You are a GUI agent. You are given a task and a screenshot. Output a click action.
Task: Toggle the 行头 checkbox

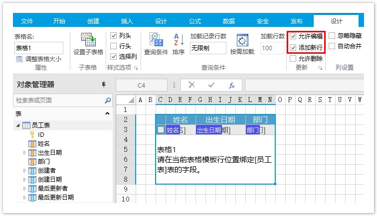pyautogui.click(x=113, y=46)
